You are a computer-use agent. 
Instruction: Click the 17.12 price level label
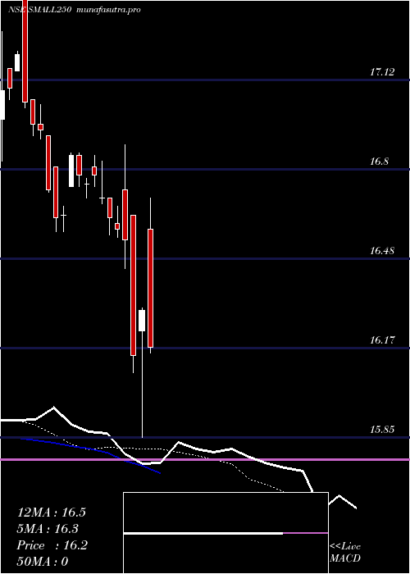[382, 72]
